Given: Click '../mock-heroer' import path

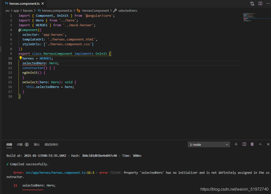Looking at the screenshot, I should click(x=78, y=25).
